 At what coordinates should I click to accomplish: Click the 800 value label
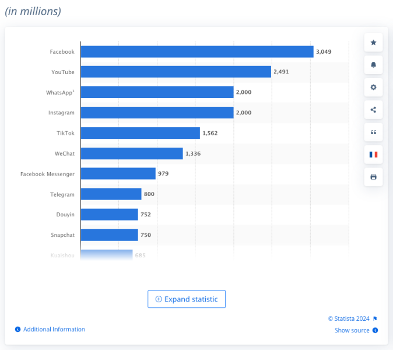(149, 194)
